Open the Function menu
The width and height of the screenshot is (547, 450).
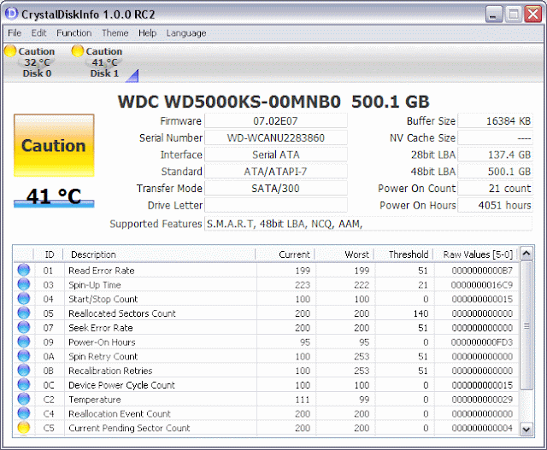tap(74, 33)
